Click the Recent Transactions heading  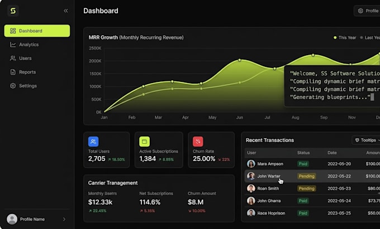coord(270,140)
